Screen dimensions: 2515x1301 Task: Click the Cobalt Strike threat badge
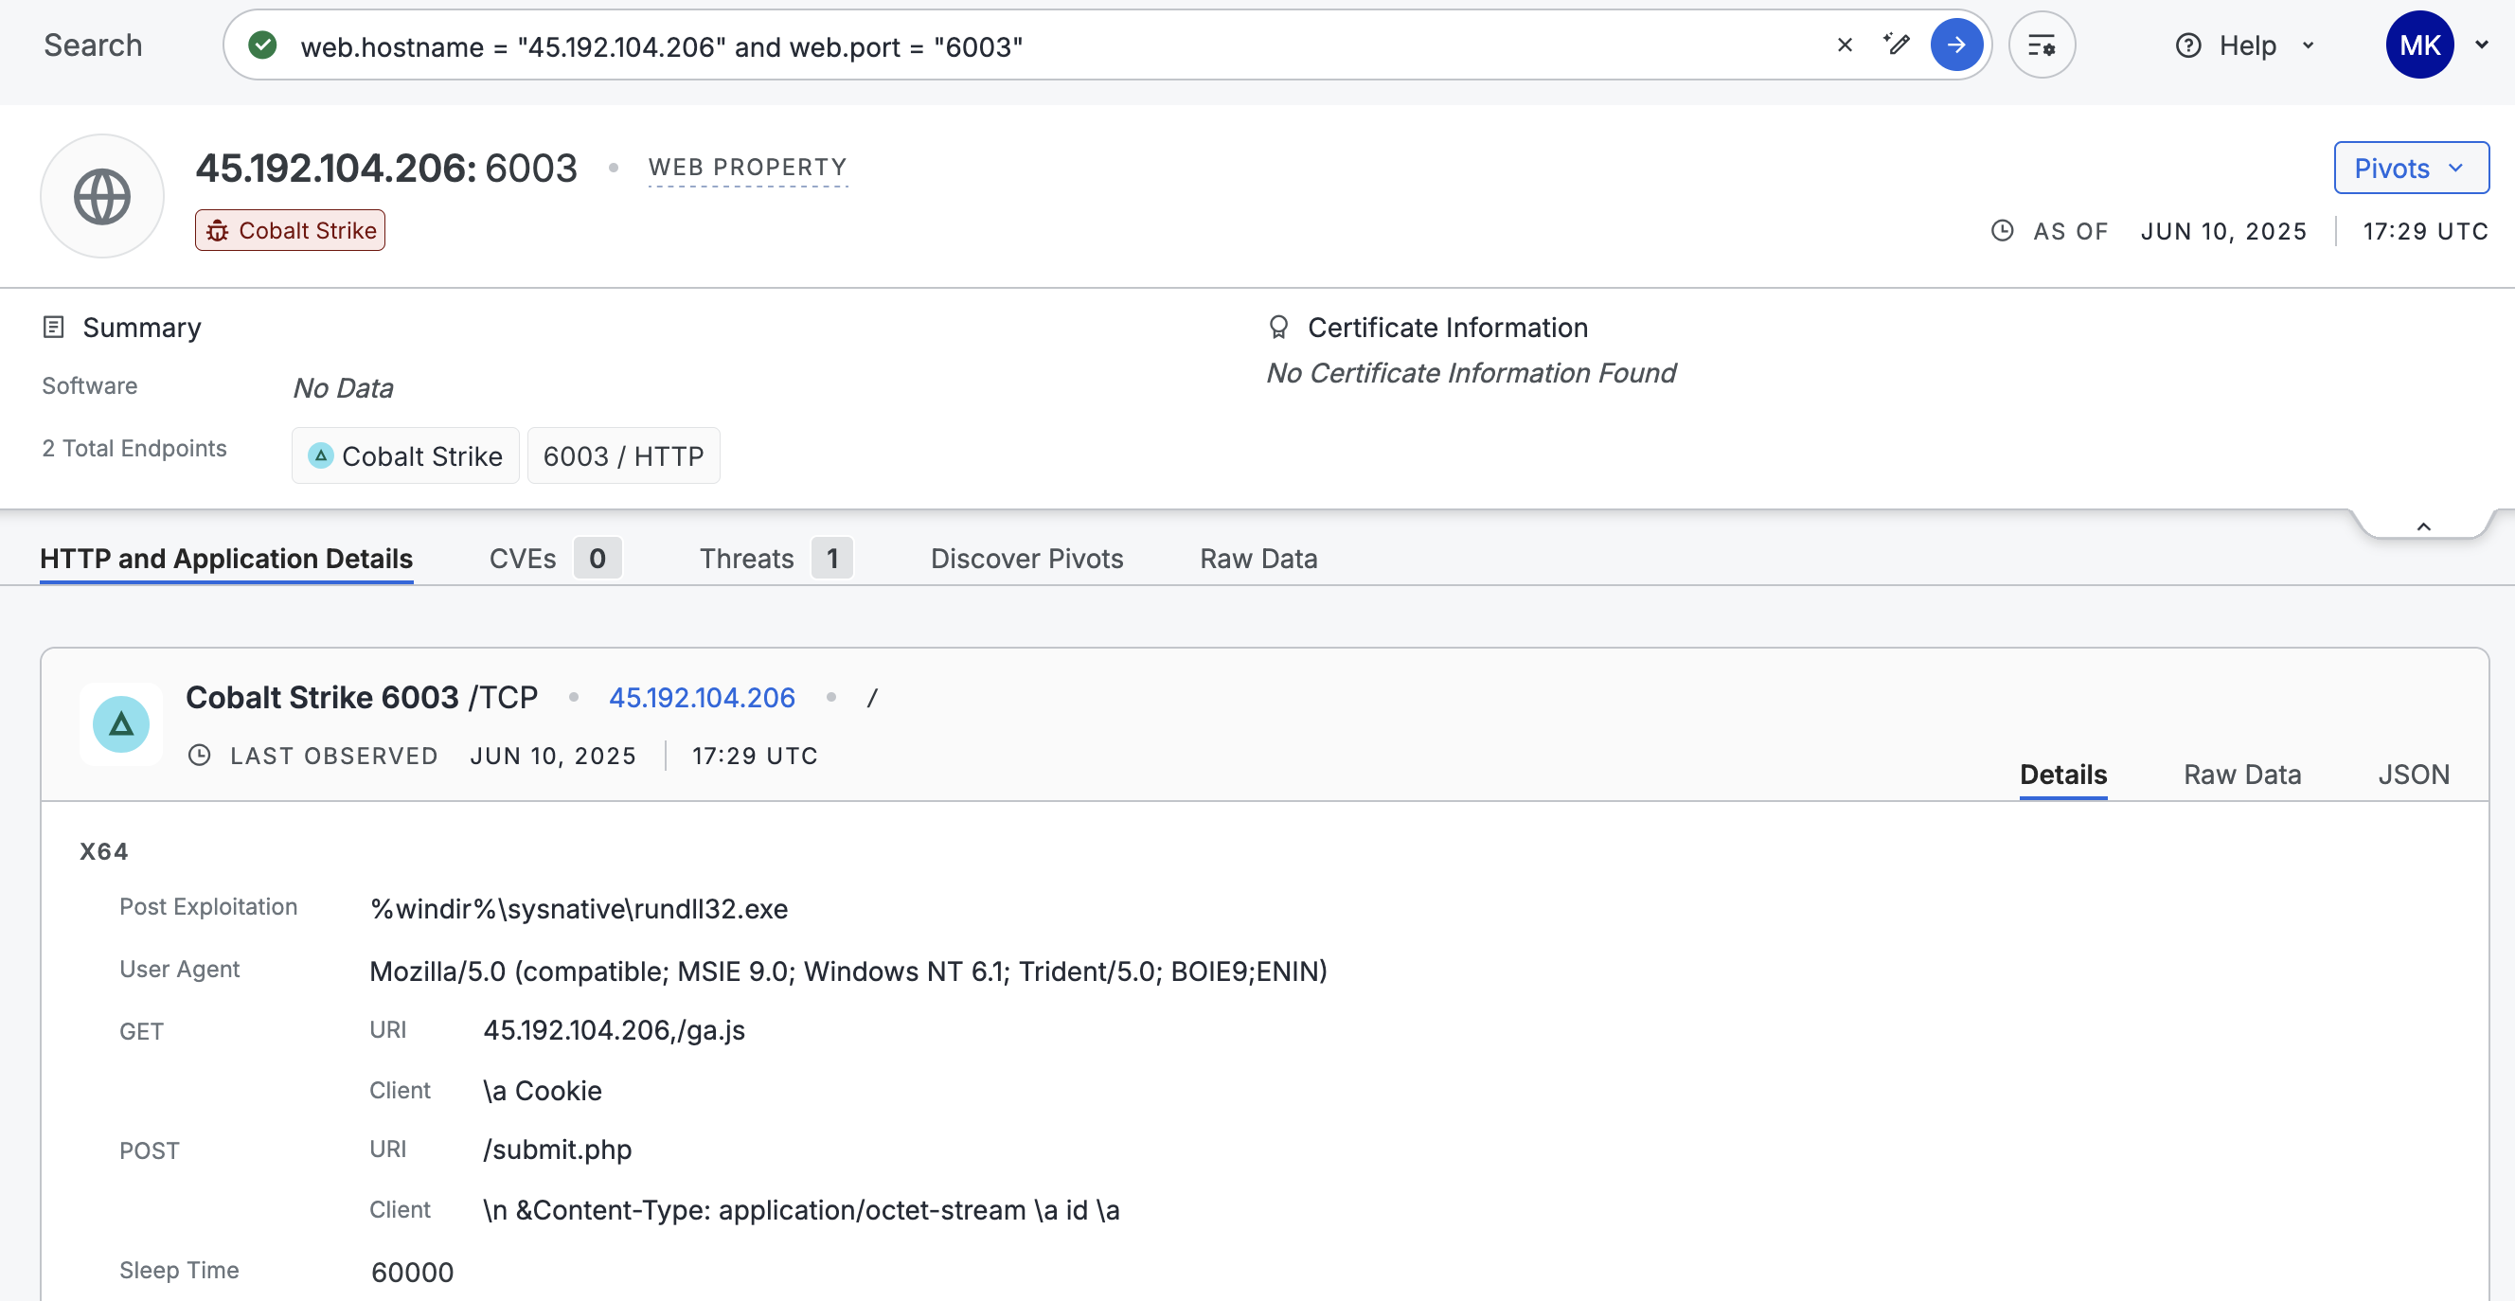pyautogui.click(x=290, y=230)
